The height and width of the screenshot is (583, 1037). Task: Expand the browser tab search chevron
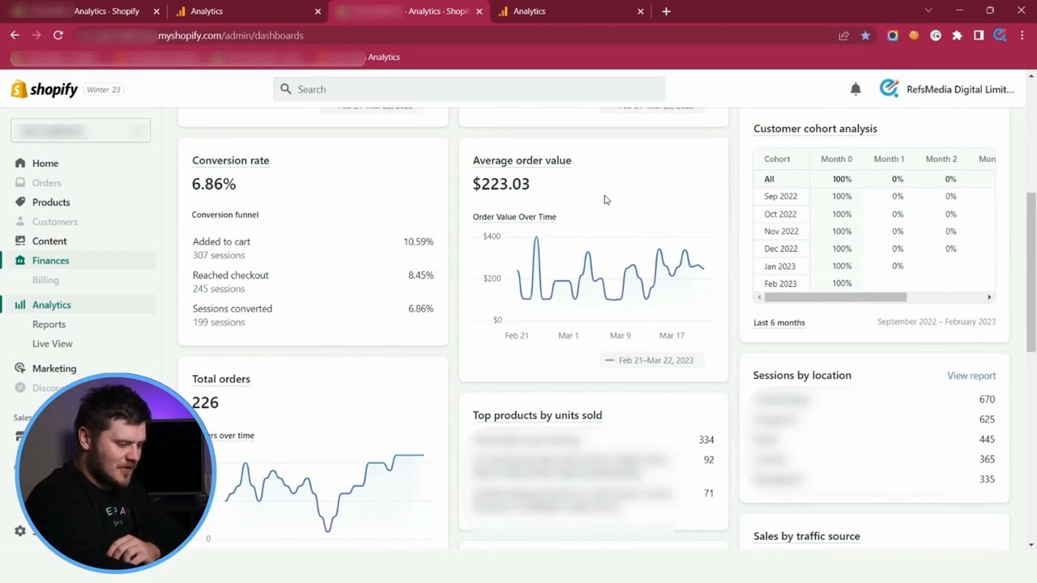928,11
